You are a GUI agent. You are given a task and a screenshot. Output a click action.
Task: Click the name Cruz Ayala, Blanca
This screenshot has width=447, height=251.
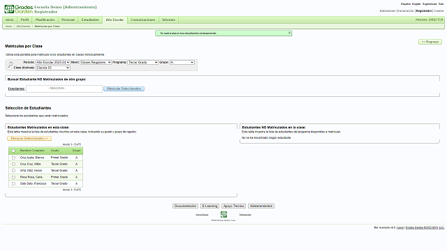click(x=32, y=158)
